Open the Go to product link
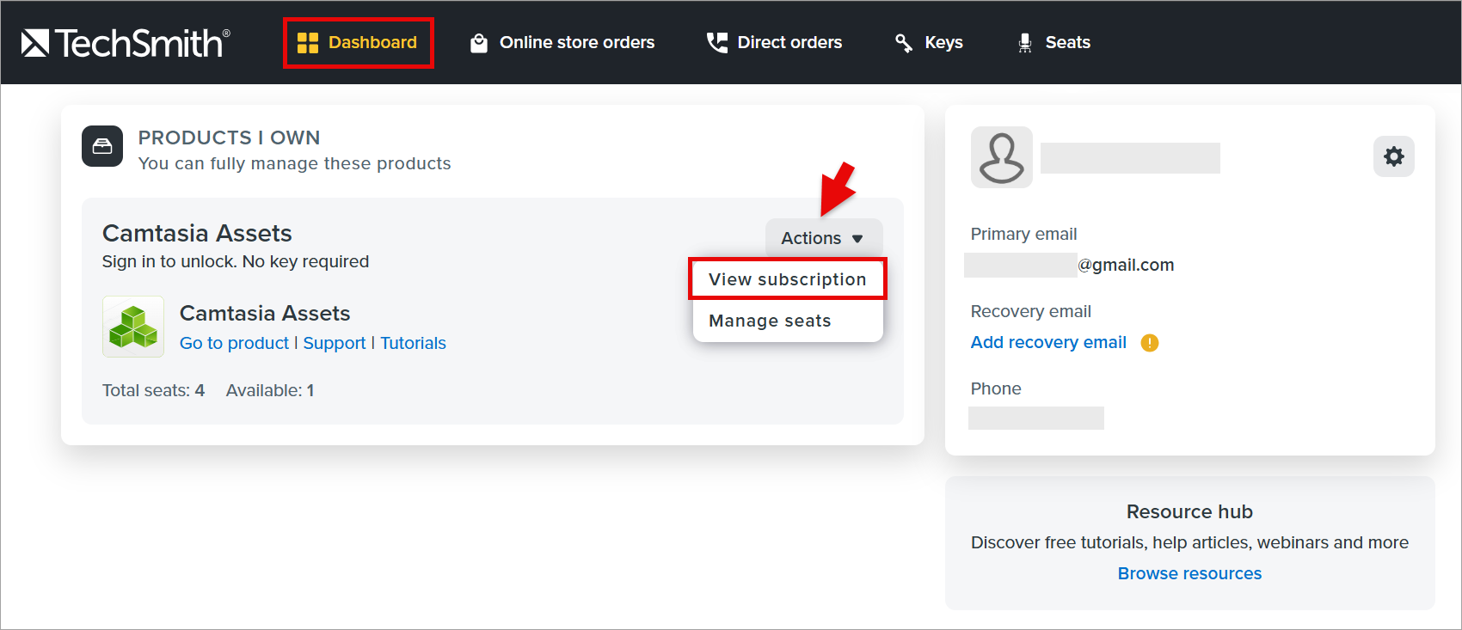This screenshot has height=630, width=1462. click(234, 343)
